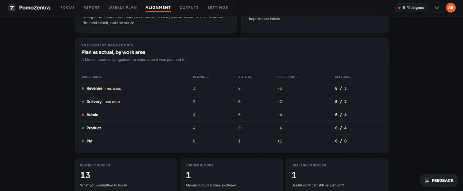The image size is (463, 191).
Task: Open the Planned Blocks card showing 13
Action: click(x=126, y=175)
